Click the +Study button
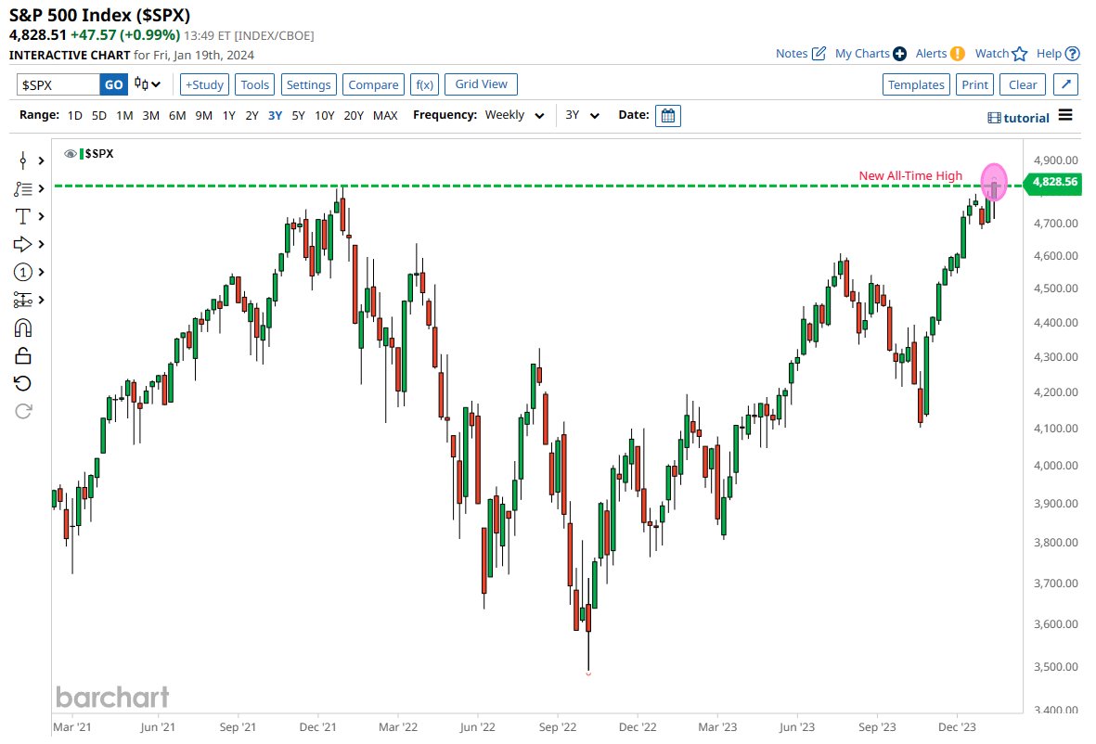This screenshot has height=744, width=1096. point(204,84)
